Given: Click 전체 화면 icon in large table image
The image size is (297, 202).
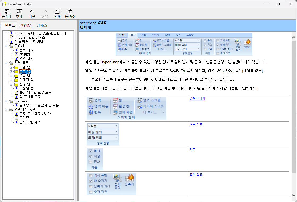Looking at the screenshot, I should (x=115, y=113).
